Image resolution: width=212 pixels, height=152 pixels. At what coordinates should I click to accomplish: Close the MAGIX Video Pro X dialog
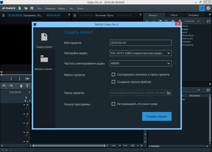coord(178,24)
